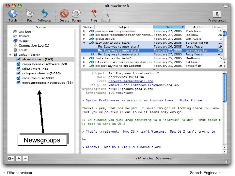Toggle talk.rumors checkbox

click(x=18, y=68)
